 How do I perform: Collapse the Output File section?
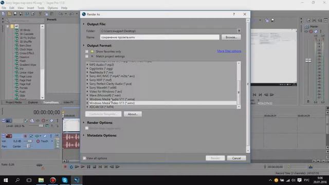click(x=84, y=24)
